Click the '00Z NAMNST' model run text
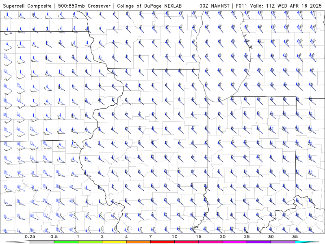325x244 pixels. [214, 6]
